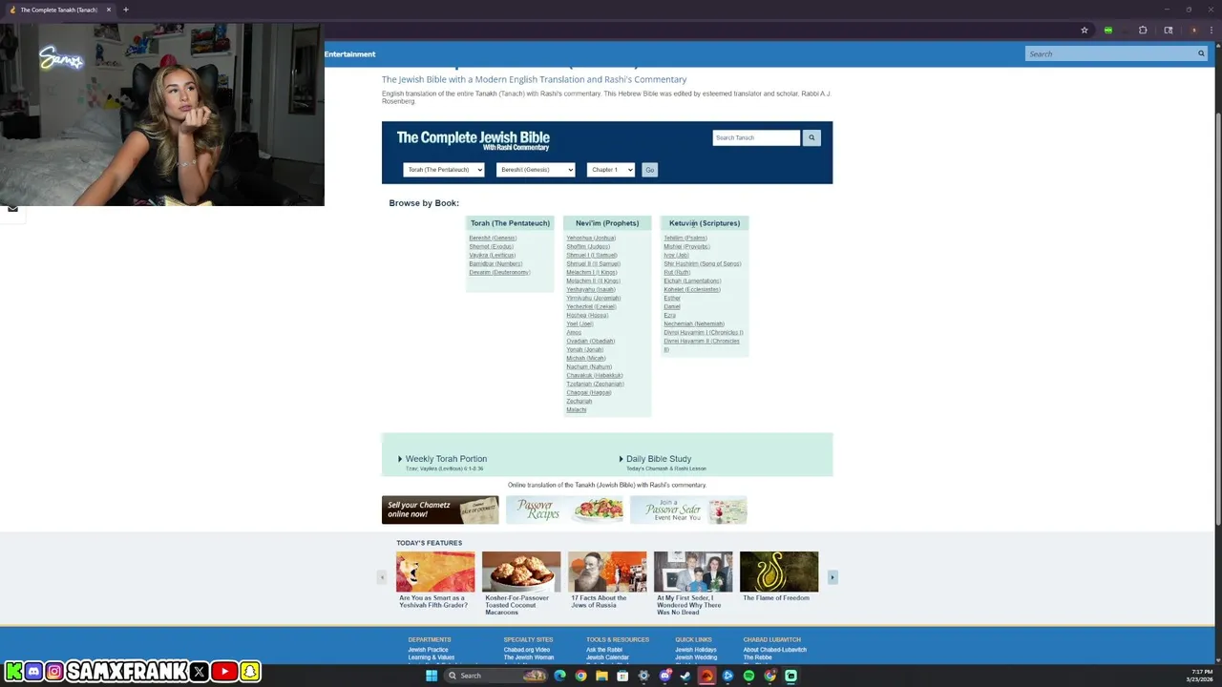Image resolution: width=1222 pixels, height=687 pixels.
Task: Click into the Search Tanach field
Action: (x=756, y=137)
